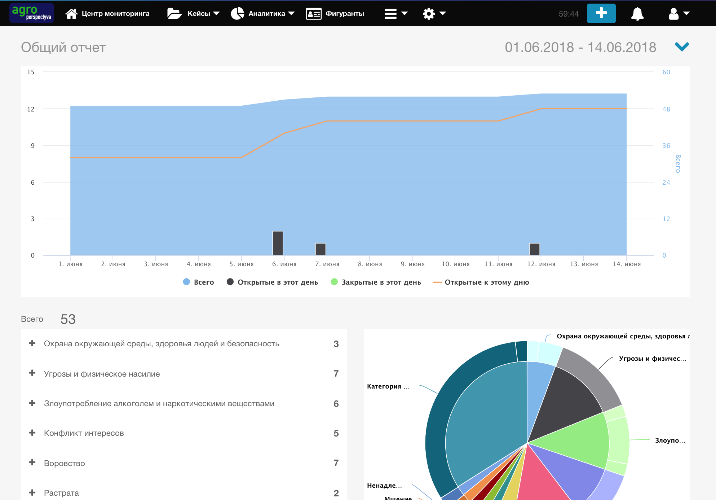Click the pie chart Аналитика icon
The image size is (716, 500).
pos(238,14)
